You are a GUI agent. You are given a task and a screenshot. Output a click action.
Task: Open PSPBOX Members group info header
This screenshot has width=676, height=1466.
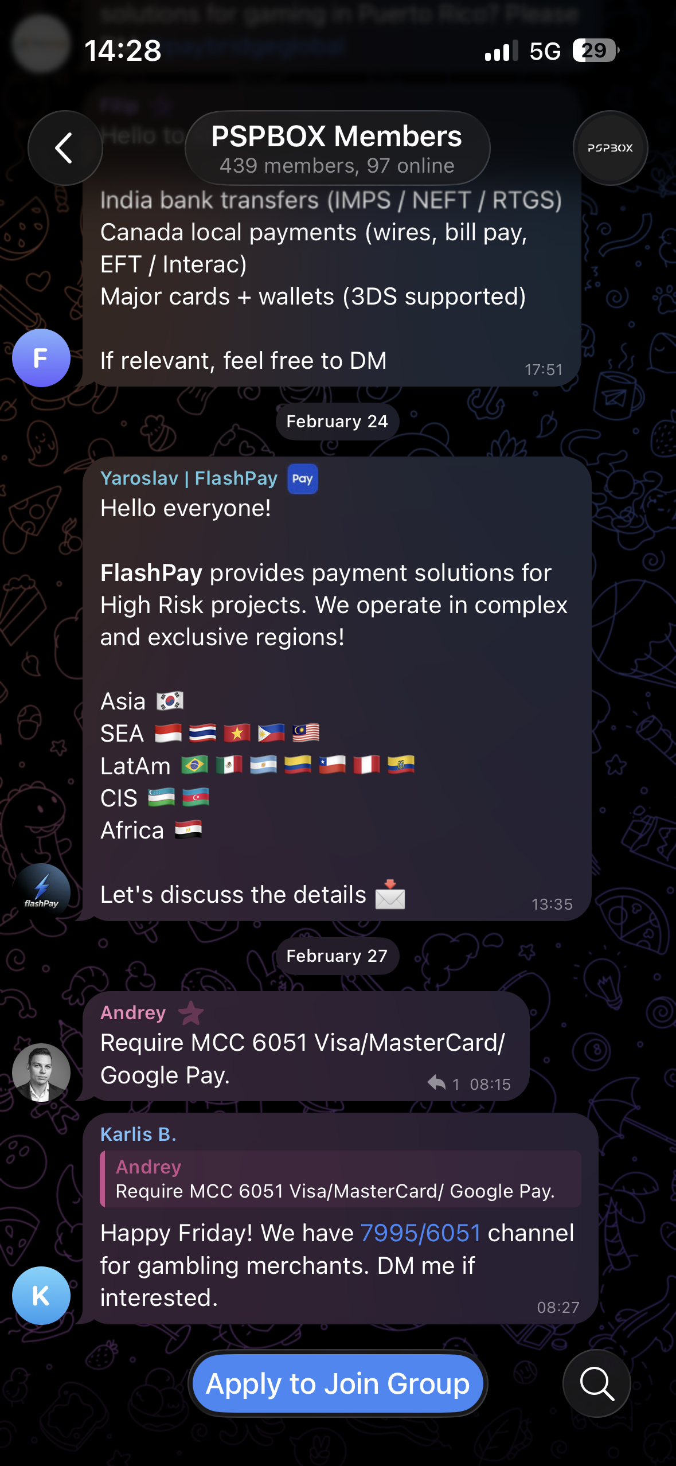(x=337, y=148)
